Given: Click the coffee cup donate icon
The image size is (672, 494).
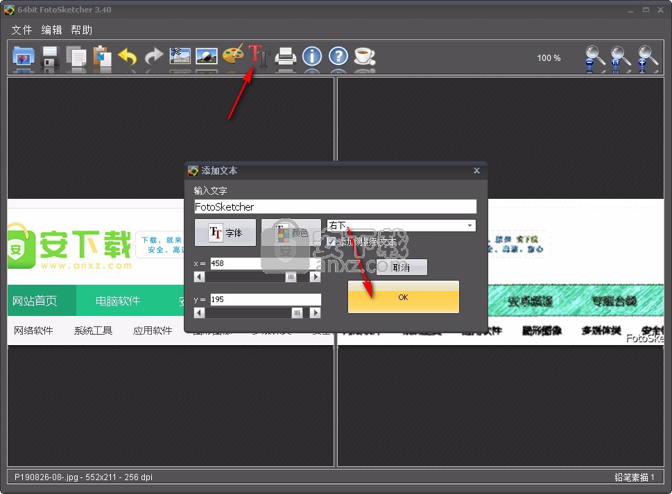Looking at the screenshot, I should tap(365, 56).
